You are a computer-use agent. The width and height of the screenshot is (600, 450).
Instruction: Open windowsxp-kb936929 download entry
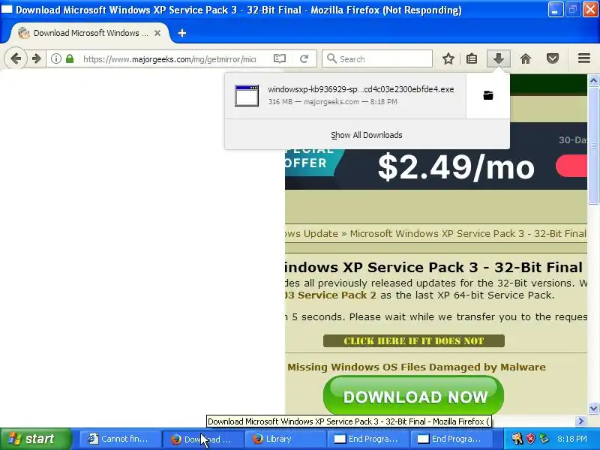pos(345,95)
